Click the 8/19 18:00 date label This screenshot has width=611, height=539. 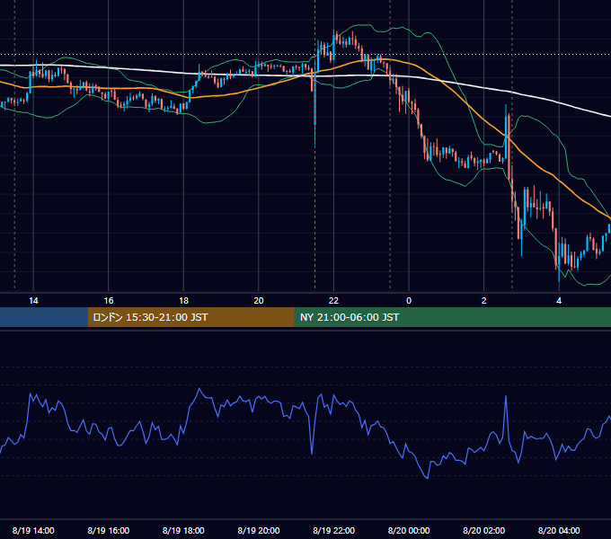coord(183,530)
